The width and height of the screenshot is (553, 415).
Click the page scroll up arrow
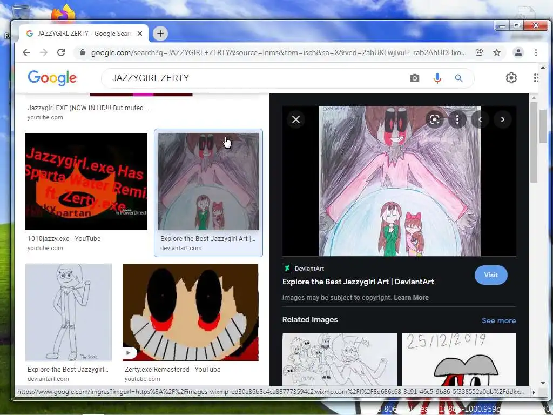pyautogui.click(x=543, y=68)
